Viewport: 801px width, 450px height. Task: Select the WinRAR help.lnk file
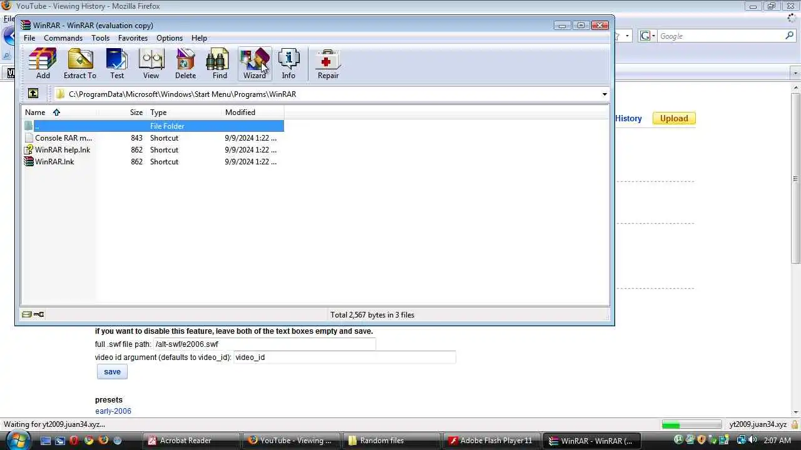pos(153,150)
